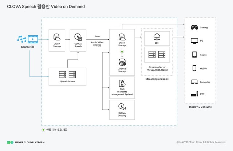
Task: Click the Streaming Server rack icon
Action: pyautogui.click(x=157, y=55)
